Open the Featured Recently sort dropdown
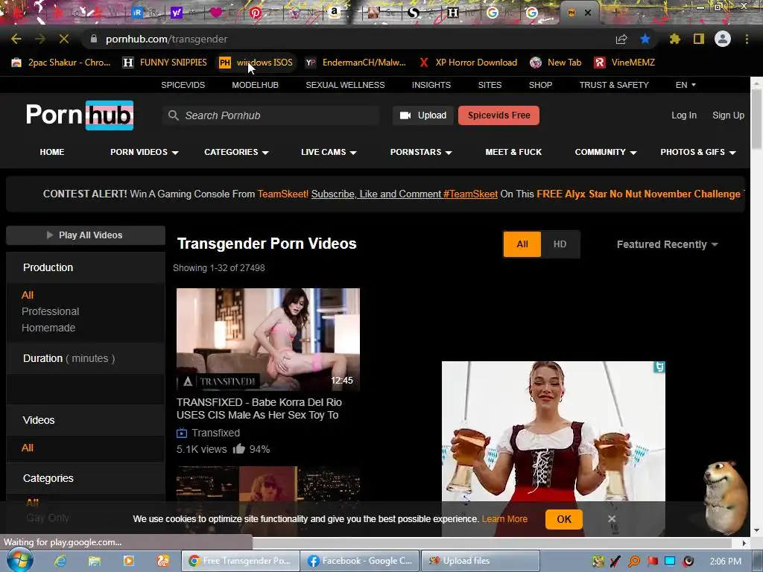 pyautogui.click(x=667, y=244)
